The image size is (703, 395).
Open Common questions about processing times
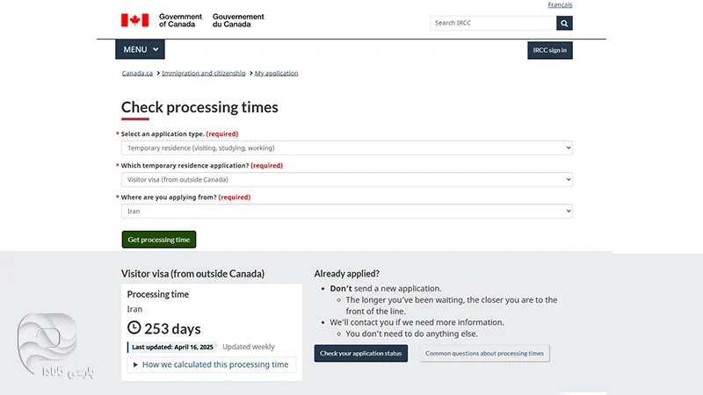[484, 354]
